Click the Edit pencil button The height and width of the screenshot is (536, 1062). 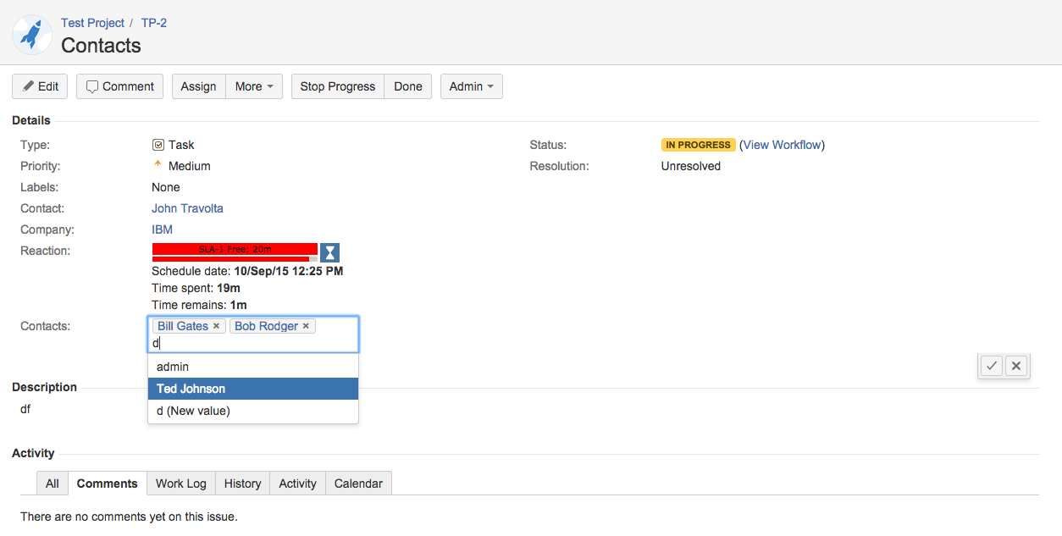click(x=40, y=86)
